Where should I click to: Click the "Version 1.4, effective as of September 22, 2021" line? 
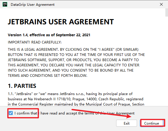(x=49, y=35)
